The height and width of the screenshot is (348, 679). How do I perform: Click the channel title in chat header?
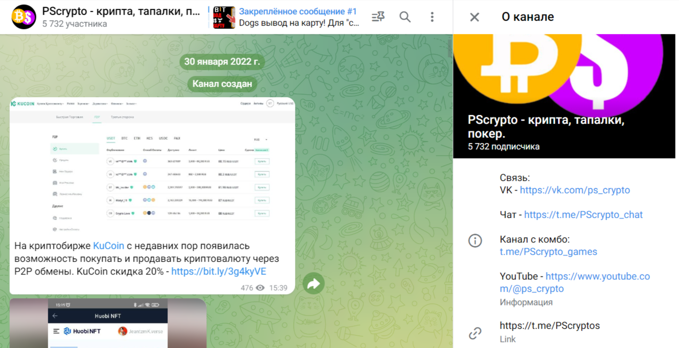[x=121, y=11]
